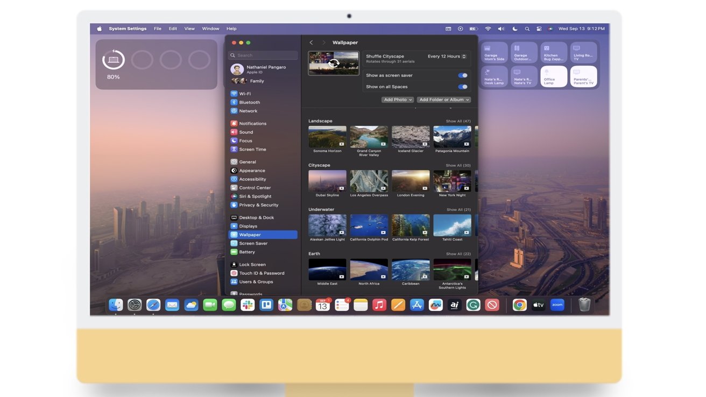Open the Every 12 Hours shuffle dropdown

coord(447,56)
